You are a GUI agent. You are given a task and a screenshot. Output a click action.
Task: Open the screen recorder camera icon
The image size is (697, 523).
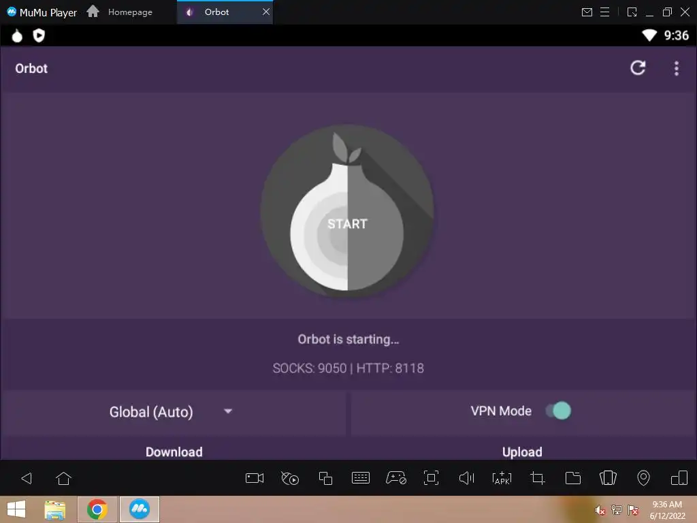point(255,478)
